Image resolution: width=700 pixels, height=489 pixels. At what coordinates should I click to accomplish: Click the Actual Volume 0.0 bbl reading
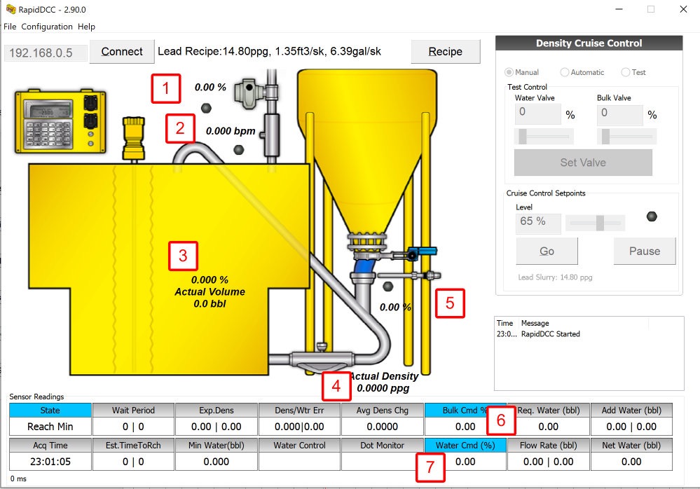pyautogui.click(x=210, y=298)
